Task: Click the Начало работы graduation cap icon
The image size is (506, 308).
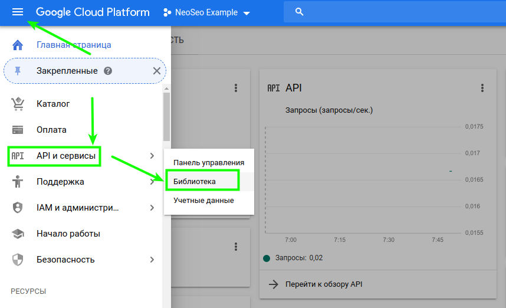Action: [x=18, y=234]
